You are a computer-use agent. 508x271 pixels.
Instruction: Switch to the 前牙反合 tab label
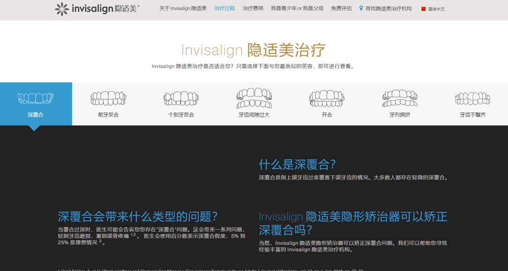point(108,115)
